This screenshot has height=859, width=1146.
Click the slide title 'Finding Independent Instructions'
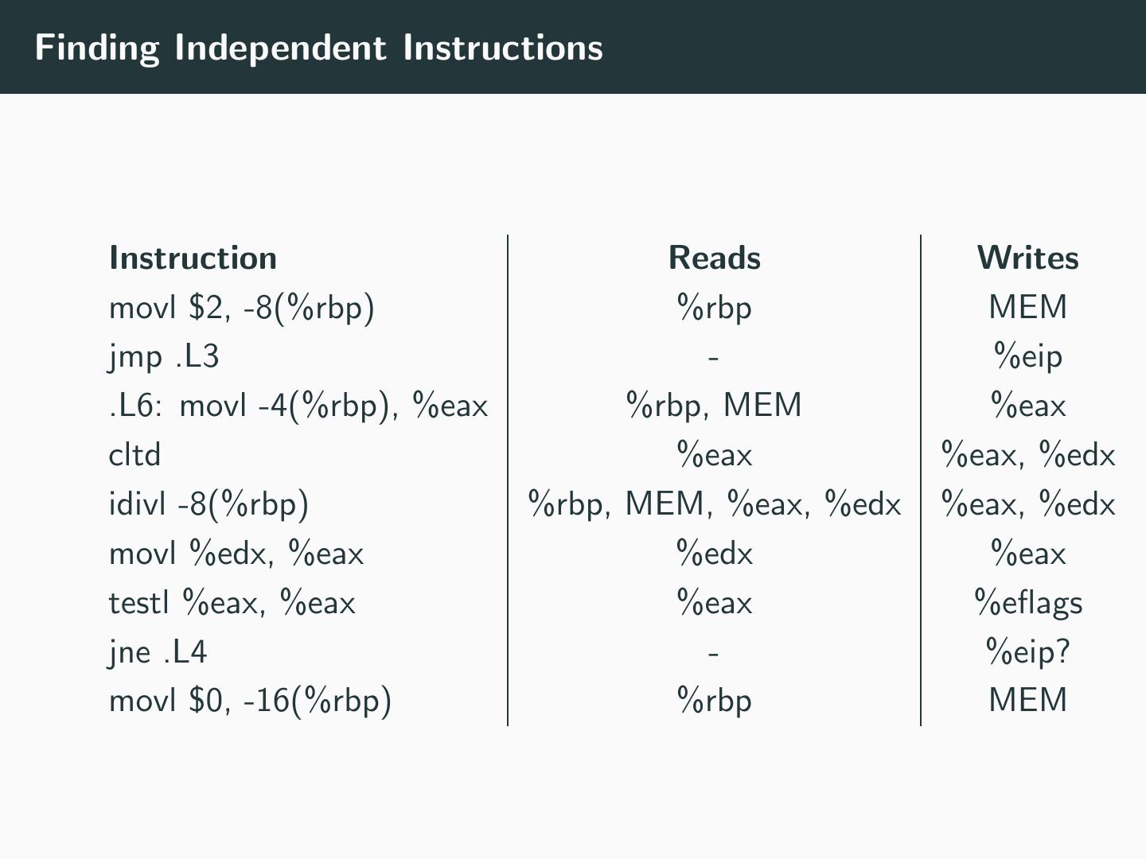(318, 48)
